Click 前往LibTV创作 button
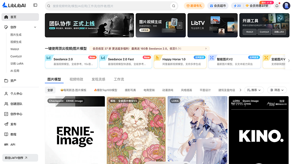This screenshot has width=292, height=164. pos(20,158)
